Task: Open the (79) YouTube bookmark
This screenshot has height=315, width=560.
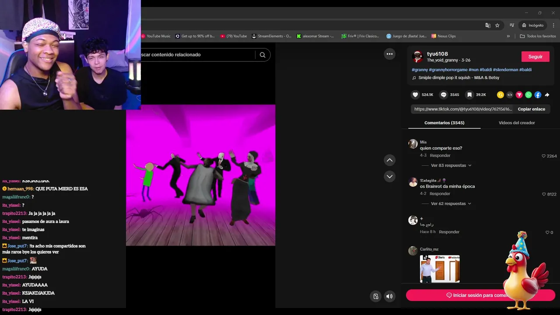Action: (234, 36)
